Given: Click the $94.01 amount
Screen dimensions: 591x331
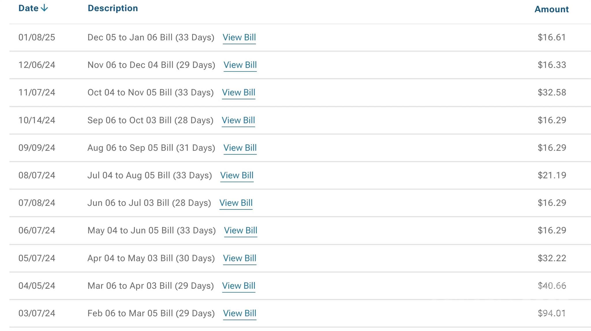Looking at the screenshot, I should (551, 313).
